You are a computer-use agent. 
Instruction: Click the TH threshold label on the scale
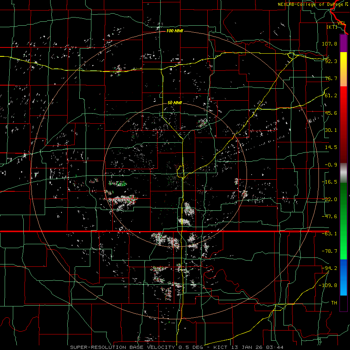tap(334, 303)
